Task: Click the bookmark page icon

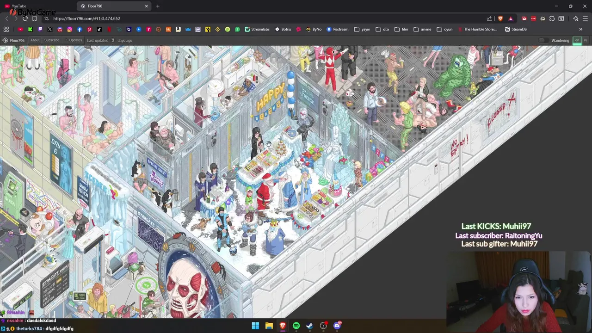Action: pos(35,18)
